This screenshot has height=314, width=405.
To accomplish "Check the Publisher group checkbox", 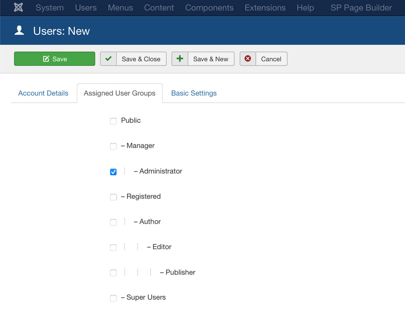I will click(x=113, y=273).
